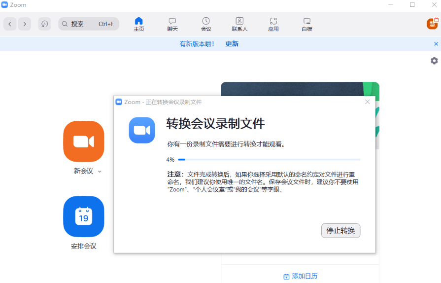Click the conversion progress bar
Screen dimensions: 441x283
click(x=269, y=160)
